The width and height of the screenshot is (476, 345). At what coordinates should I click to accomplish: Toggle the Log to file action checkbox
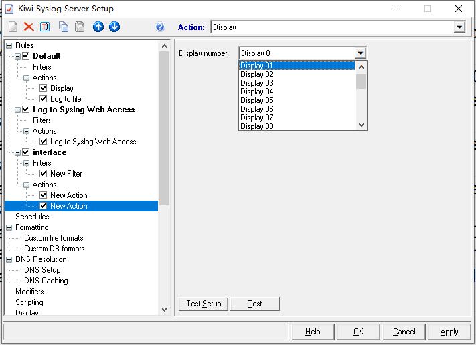point(44,99)
